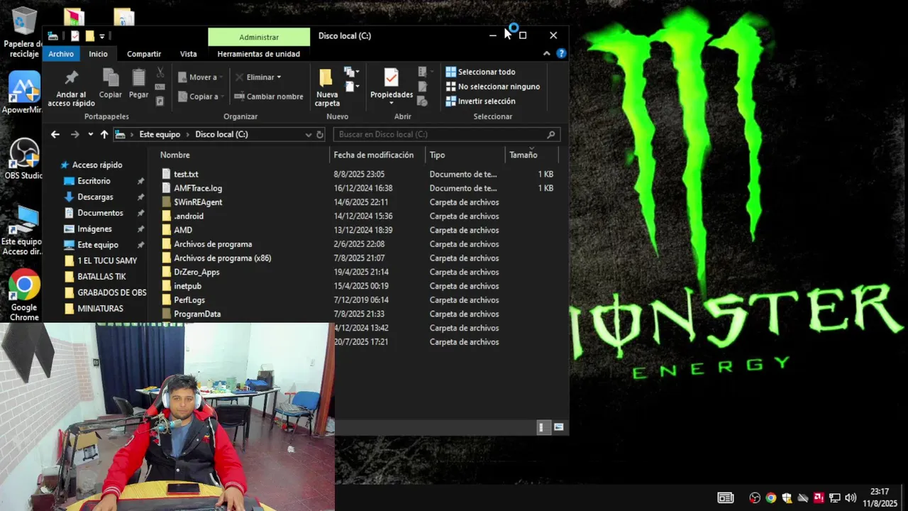Click chevron after Este equipo breadcrumb
Viewport: 908px width, 511px height.
188,134
